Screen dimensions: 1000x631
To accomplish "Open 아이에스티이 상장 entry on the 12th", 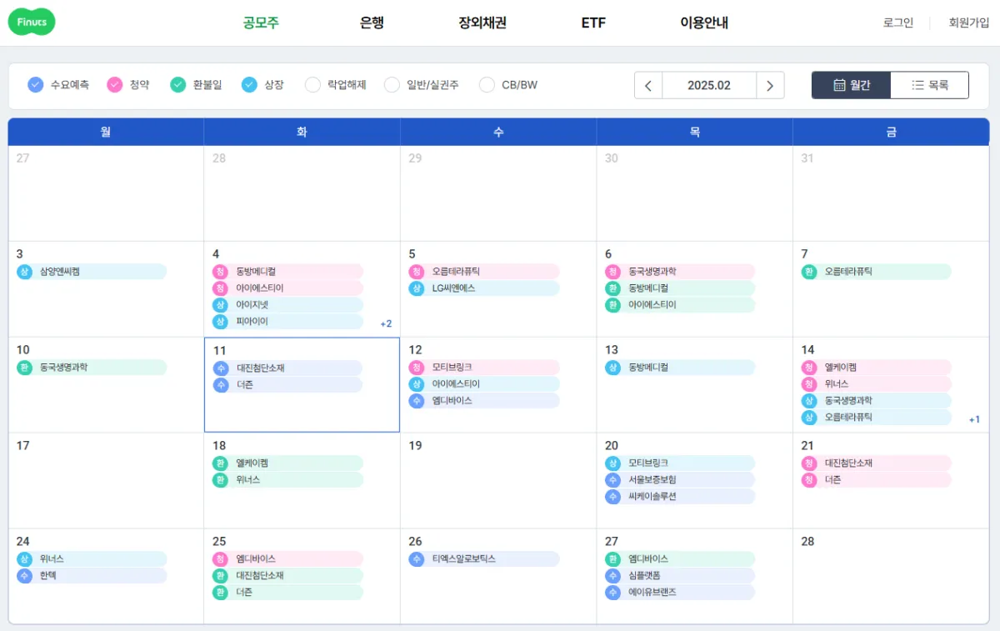I will (484, 384).
